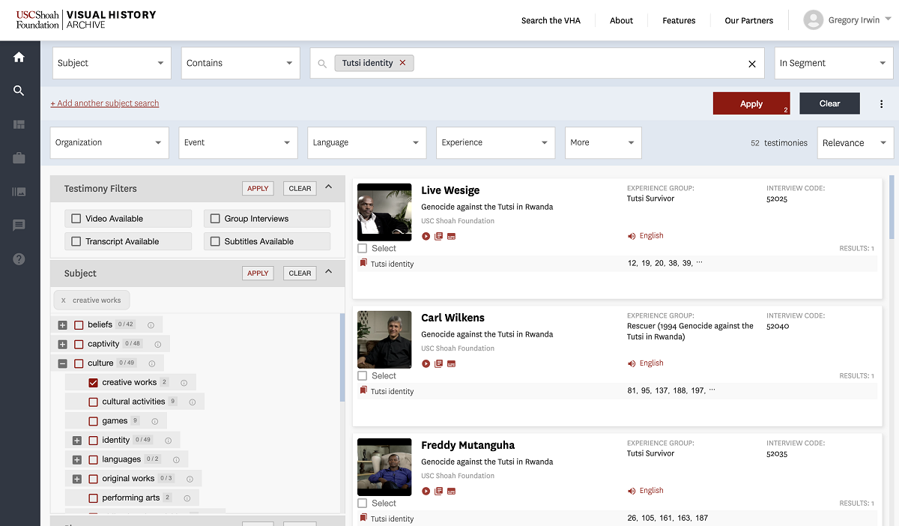Open the About menu item
This screenshot has width=899, height=526.
[621, 20]
